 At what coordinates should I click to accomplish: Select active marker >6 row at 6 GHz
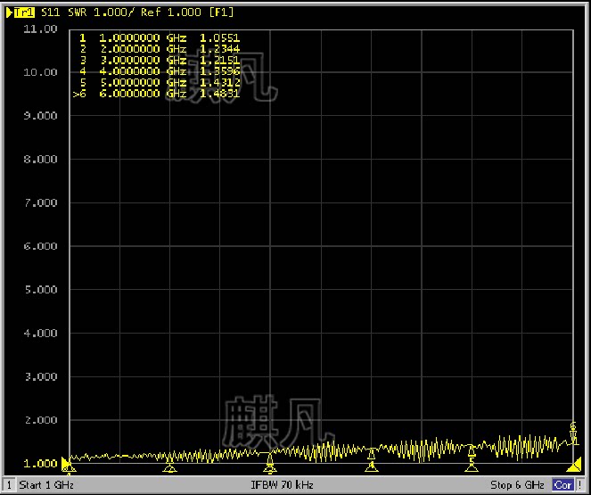coord(156,94)
